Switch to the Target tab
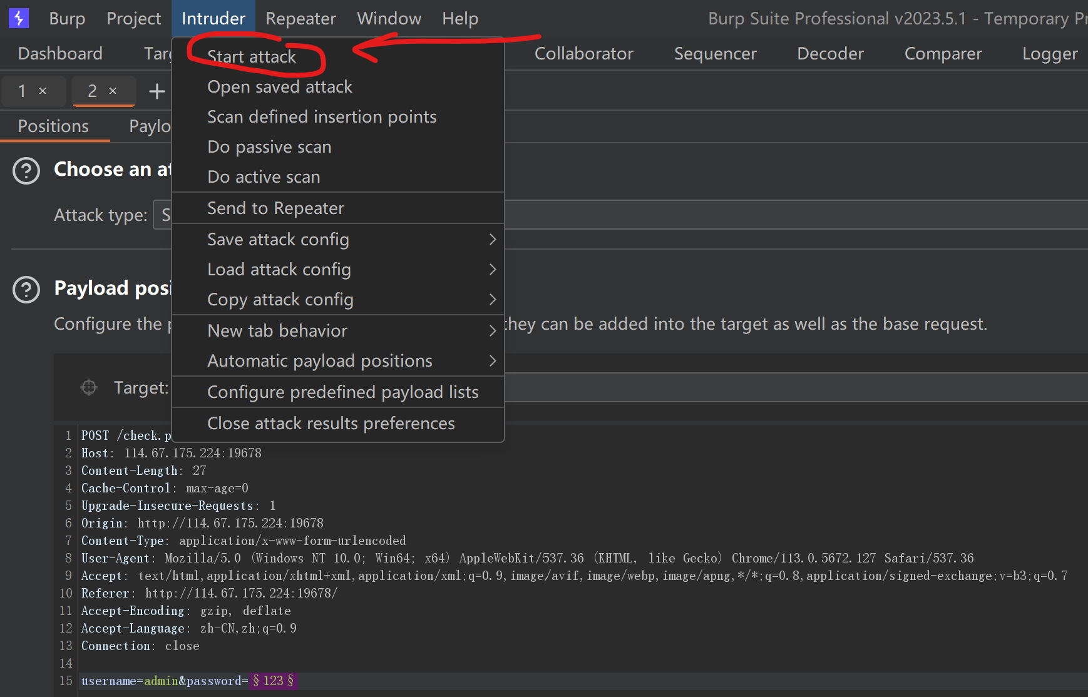The height and width of the screenshot is (697, 1088). [x=158, y=54]
